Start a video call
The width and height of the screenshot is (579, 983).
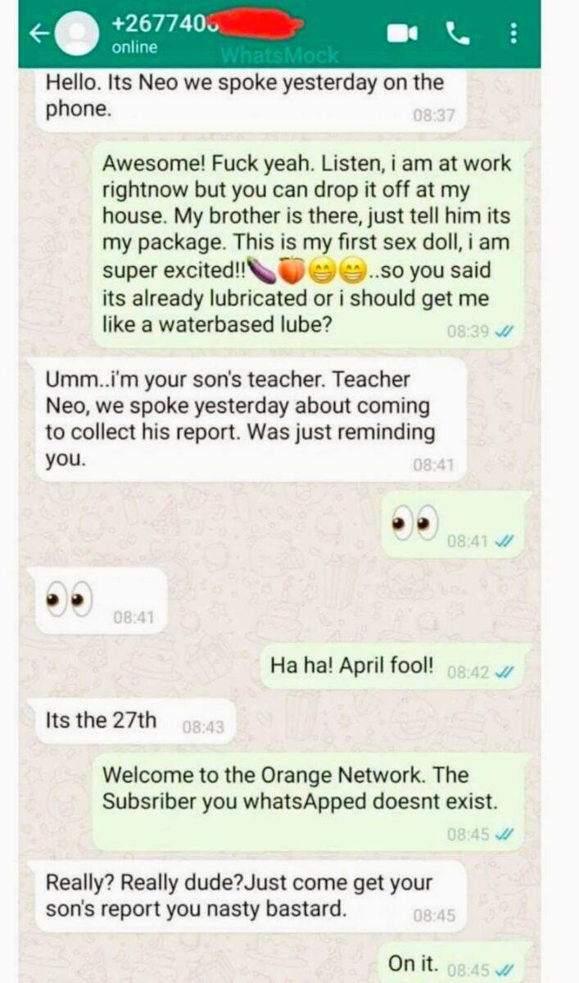pos(403,33)
